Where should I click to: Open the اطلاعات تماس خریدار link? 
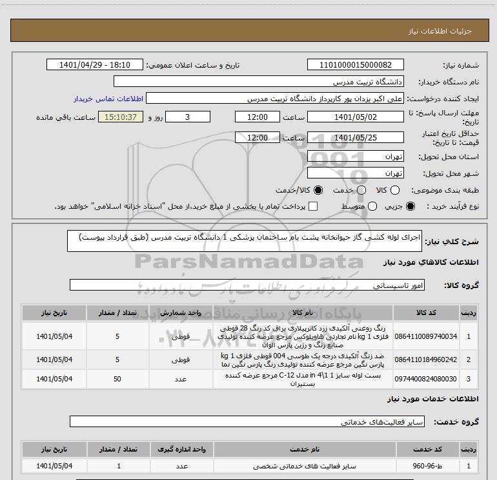point(108,99)
